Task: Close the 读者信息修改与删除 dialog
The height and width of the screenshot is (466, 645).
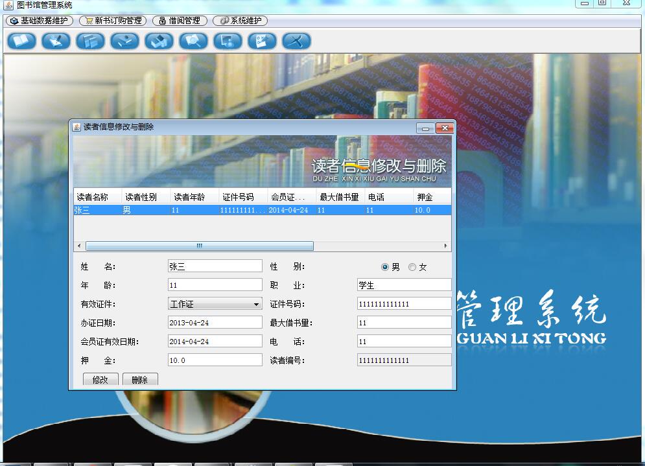Action: (x=445, y=128)
